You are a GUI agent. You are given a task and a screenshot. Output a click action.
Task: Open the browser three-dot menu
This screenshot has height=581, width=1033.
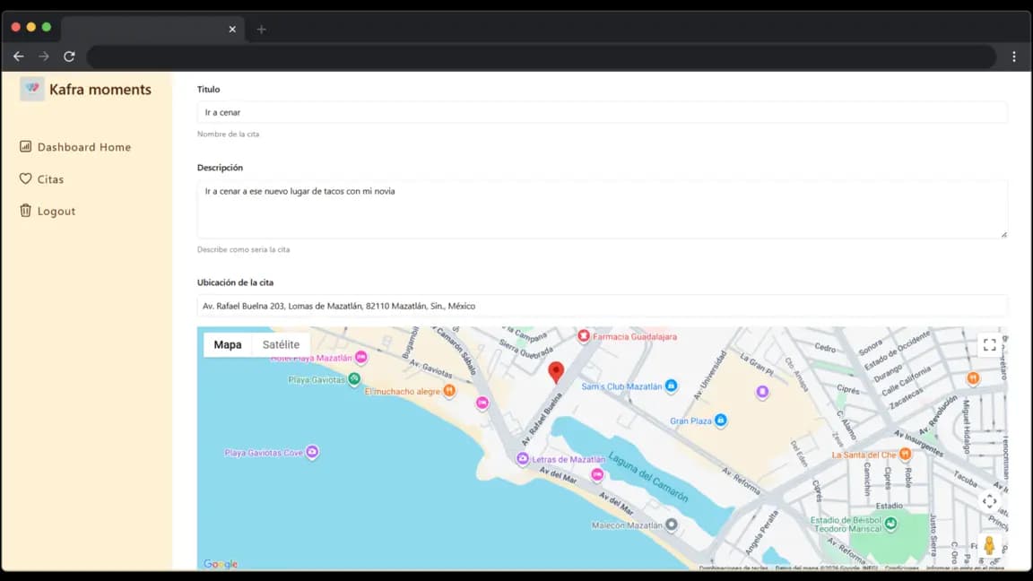point(1014,56)
